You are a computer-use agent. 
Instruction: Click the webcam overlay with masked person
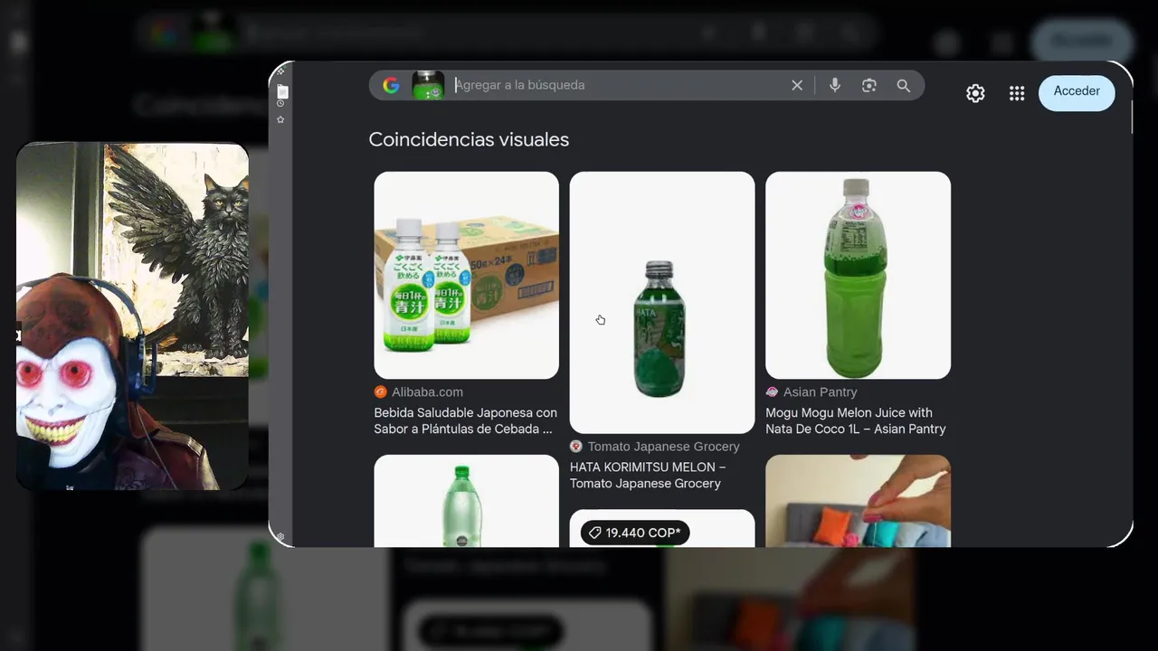pyautogui.click(x=132, y=316)
